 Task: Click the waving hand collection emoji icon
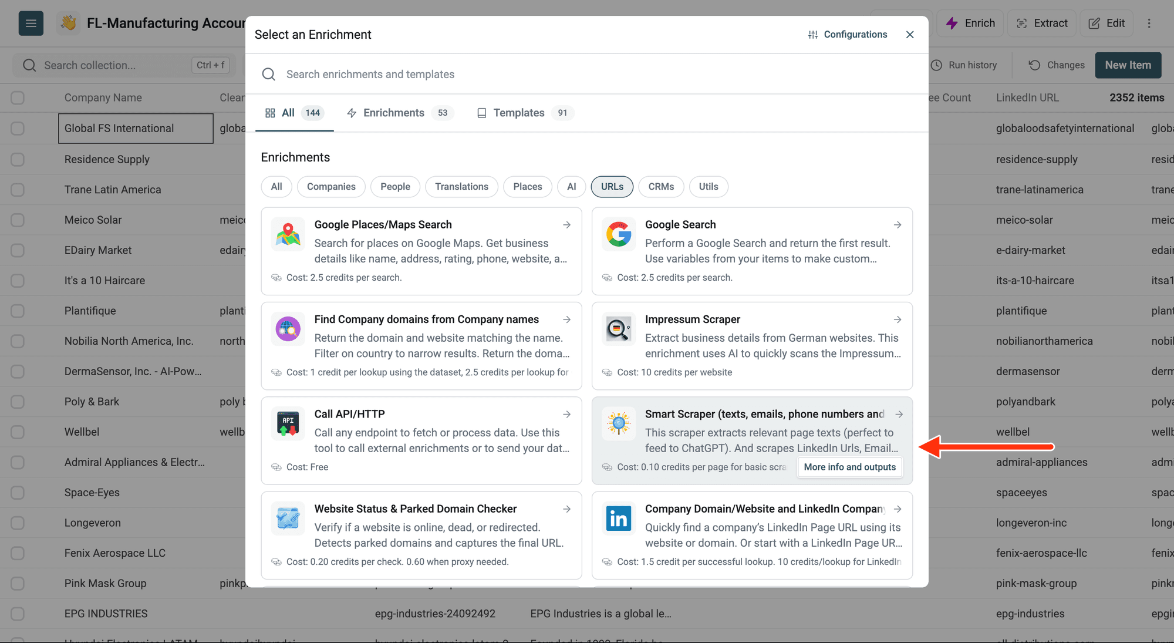click(69, 23)
